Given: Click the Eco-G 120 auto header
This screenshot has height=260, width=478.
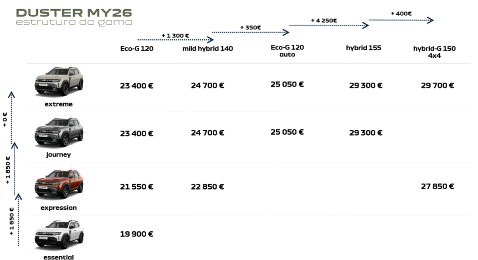Looking at the screenshot, I should point(287,51).
